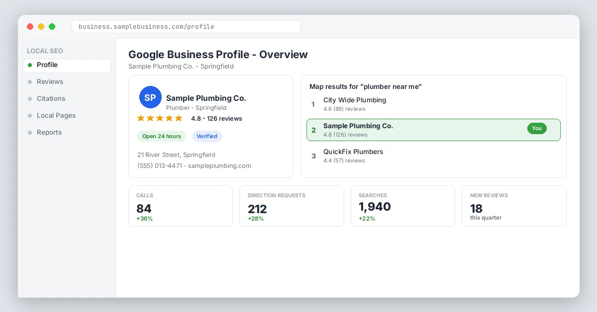The width and height of the screenshot is (597, 312).
Task: Open the Searches stat card
Action: (403, 206)
